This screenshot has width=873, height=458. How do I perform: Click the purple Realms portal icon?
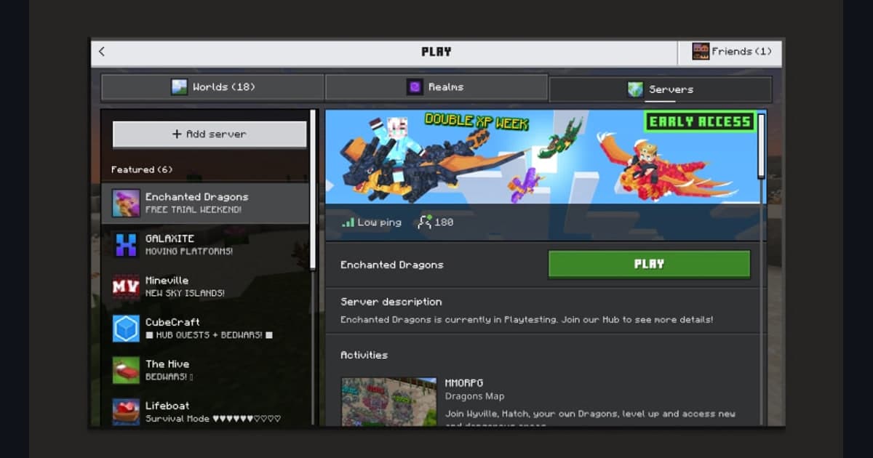[414, 87]
